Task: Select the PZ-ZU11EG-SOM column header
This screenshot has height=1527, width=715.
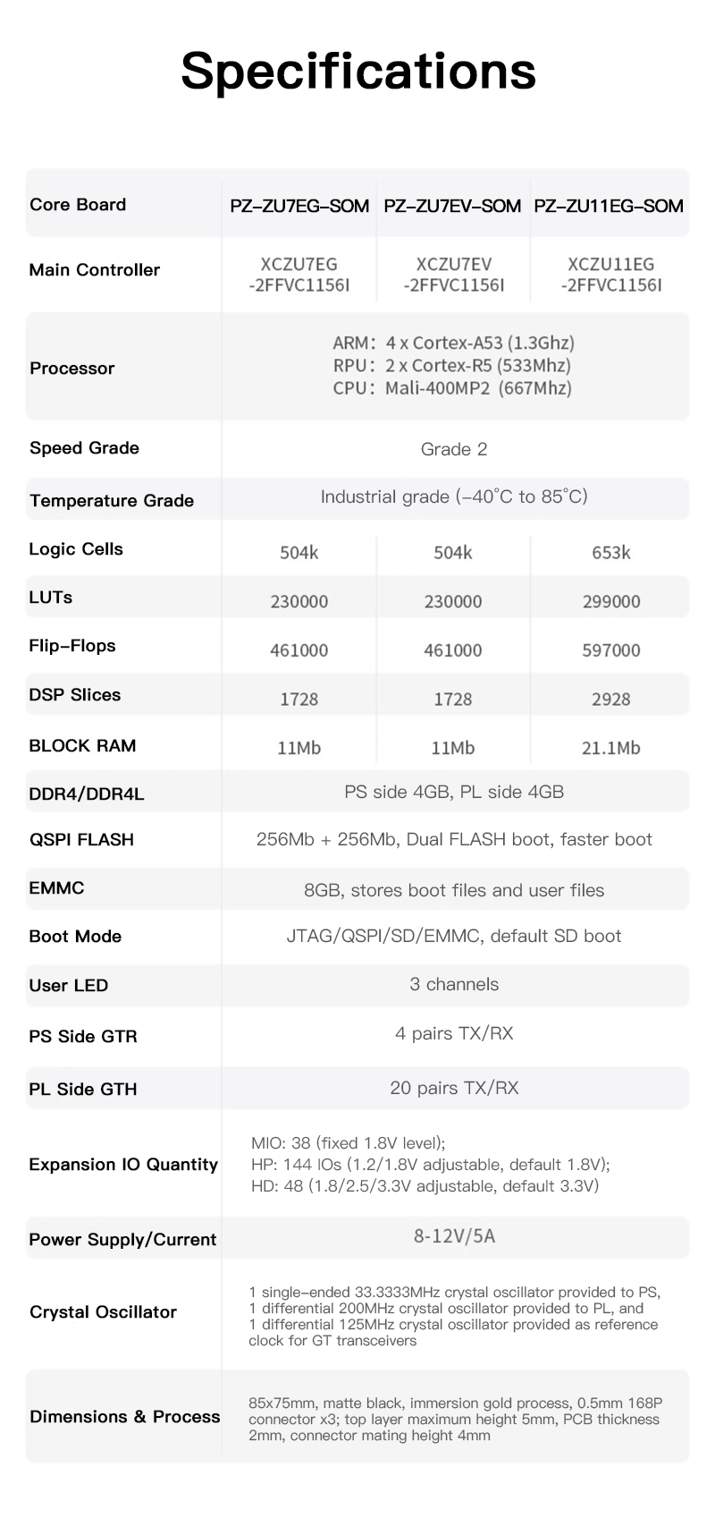Action: click(609, 206)
